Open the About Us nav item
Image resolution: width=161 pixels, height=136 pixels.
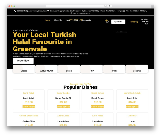click(58, 20)
